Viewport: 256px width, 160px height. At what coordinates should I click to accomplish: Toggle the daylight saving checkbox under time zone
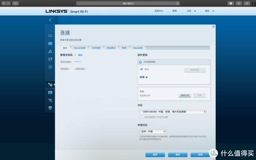tap(141, 117)
